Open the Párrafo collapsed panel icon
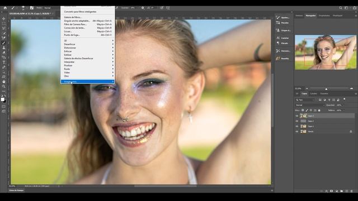This screenshot has height=201, width=358. click(278, 43)
